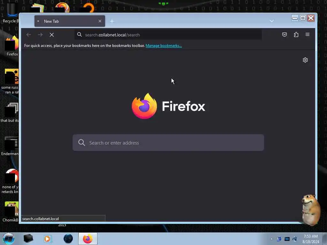
Task: Close the Firefox window
Action: pos(311,18)
